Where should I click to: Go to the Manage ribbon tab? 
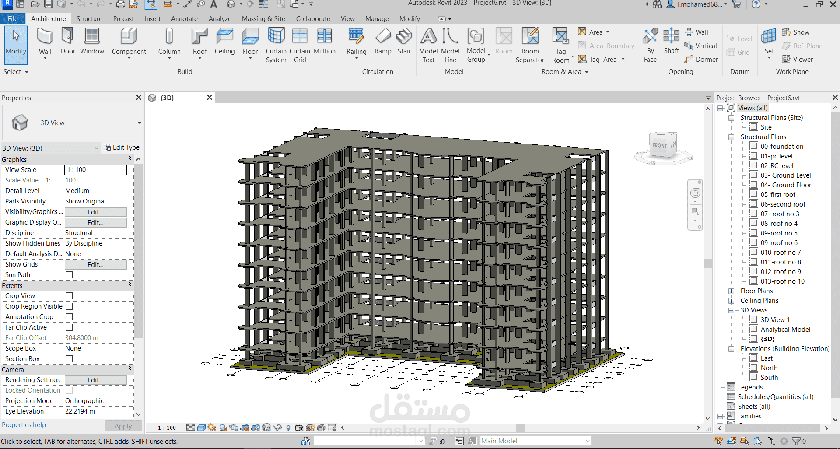coord(377,19)
